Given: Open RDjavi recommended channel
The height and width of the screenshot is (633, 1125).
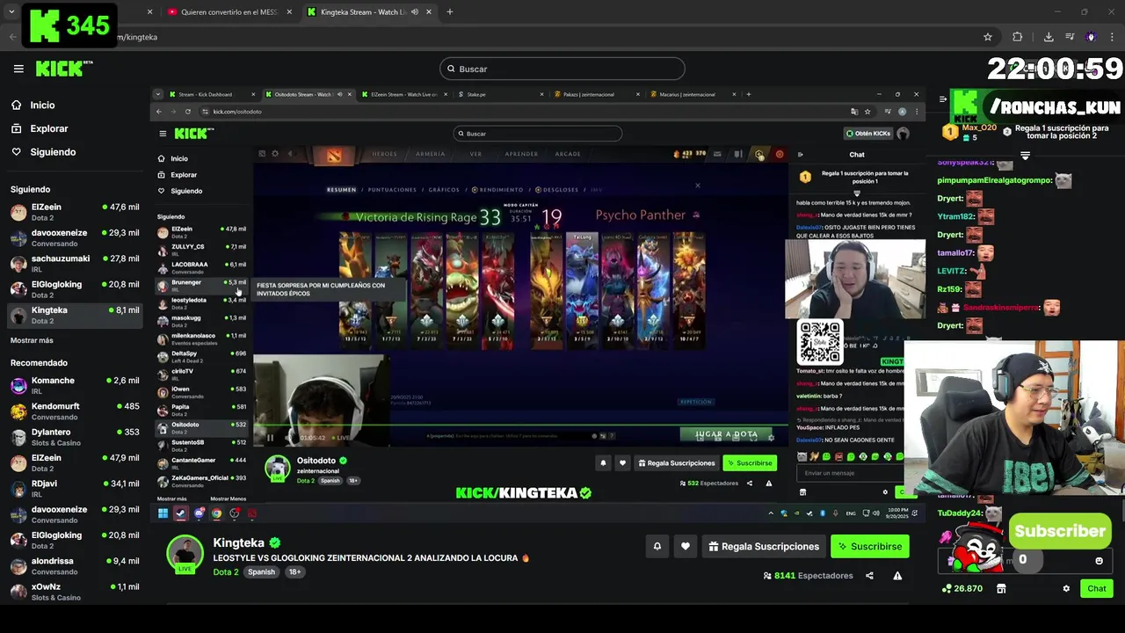Looking at the screenshot, I should pos(75,488).
